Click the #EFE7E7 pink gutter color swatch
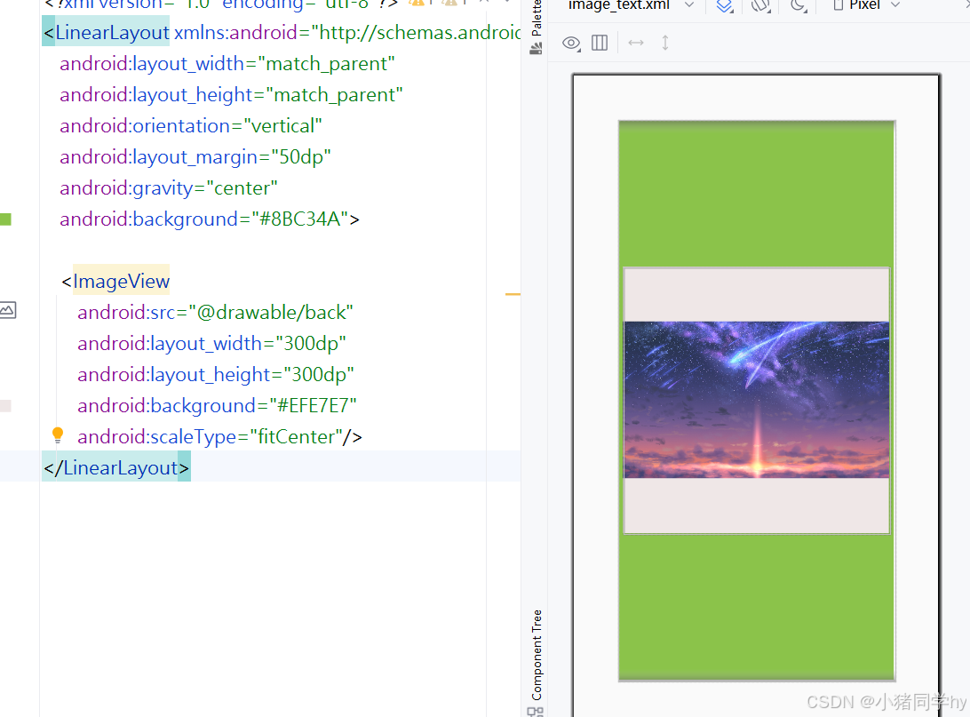Image resolution: width=970 pixels, height=717 pixels. (x=5, y=406)
